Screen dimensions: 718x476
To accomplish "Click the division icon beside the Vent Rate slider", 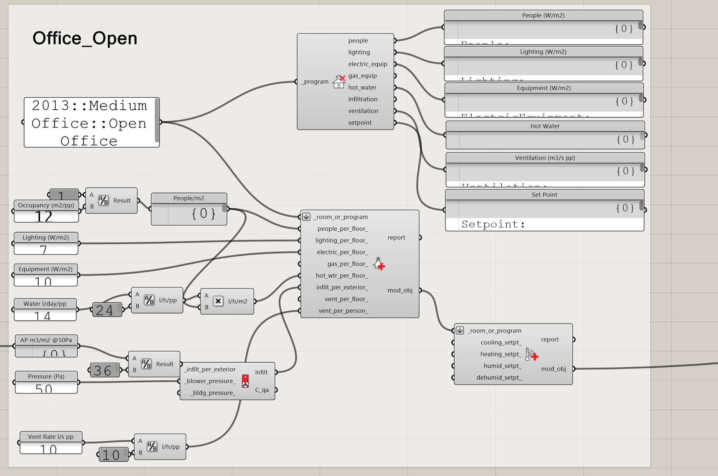I will click(x=152, y=446).
